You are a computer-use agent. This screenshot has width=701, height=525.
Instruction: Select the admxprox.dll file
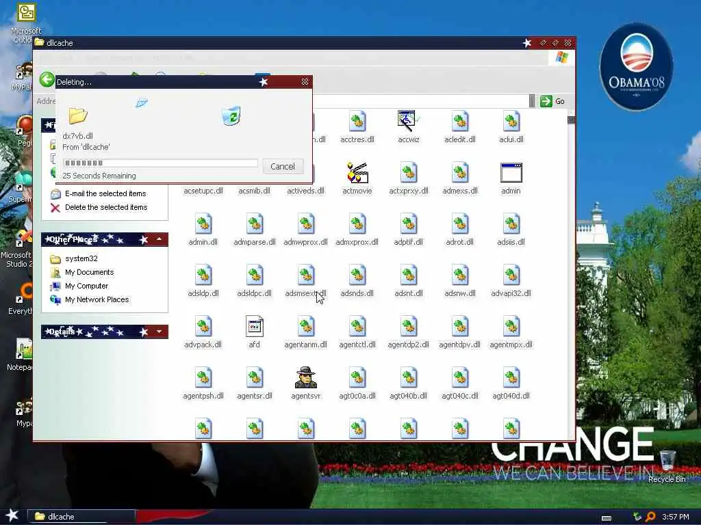(357, 230)
